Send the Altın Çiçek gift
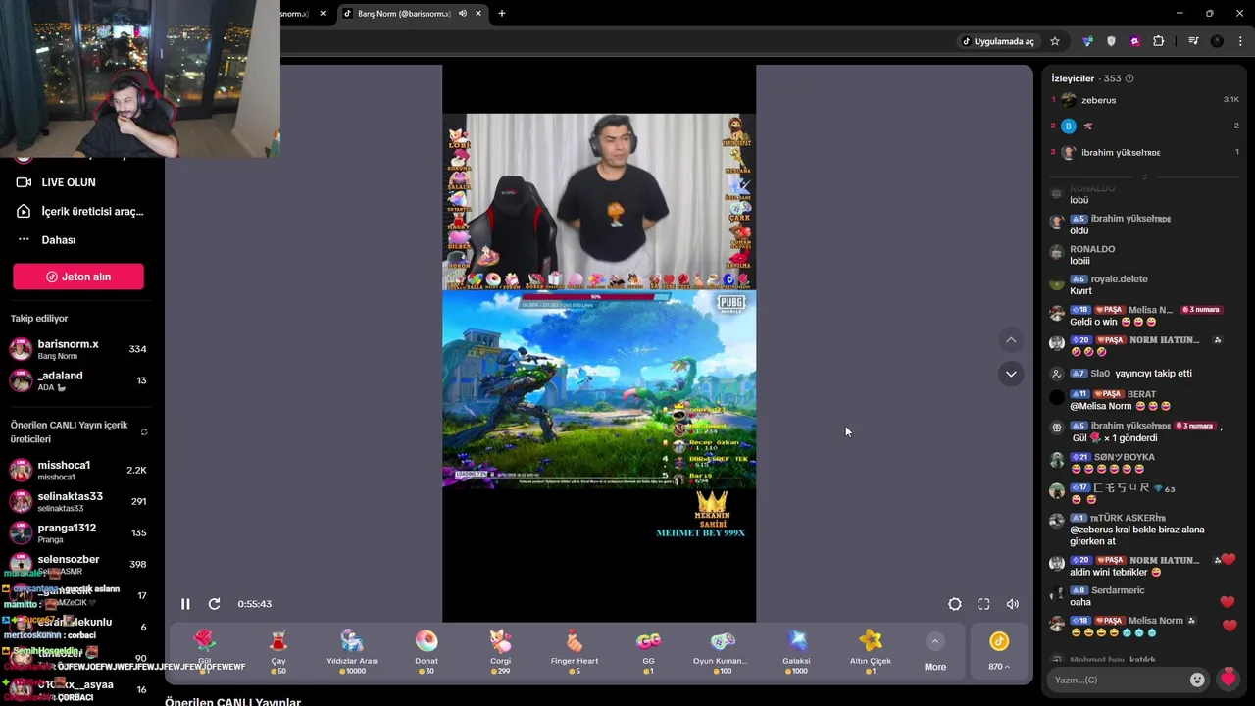 tap(871, 651)
